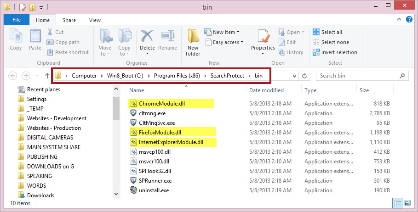The width and height of the screenshot is (418, 212).
Task: Click the Back navigation arrow
Action: [12, 76]
